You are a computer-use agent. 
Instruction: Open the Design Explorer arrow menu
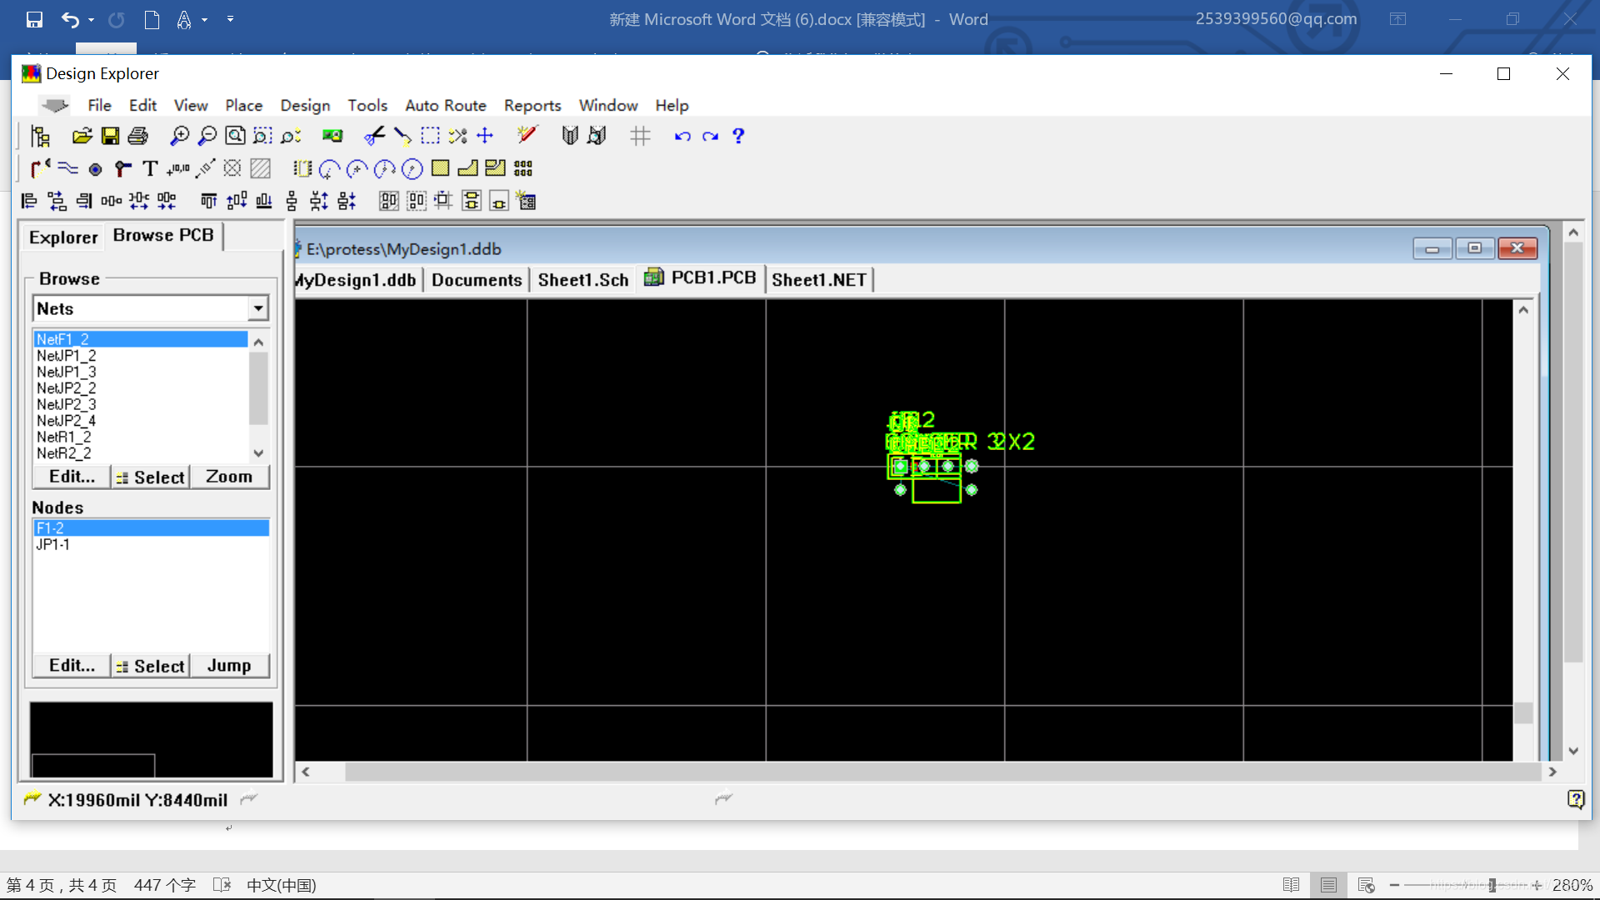55,105
